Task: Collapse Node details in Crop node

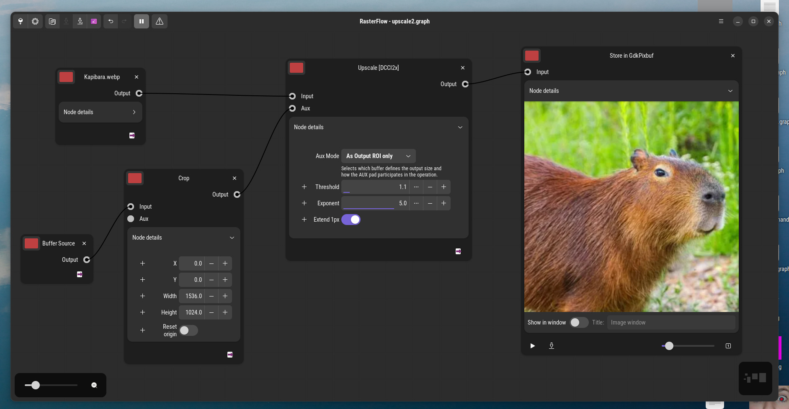Action: tap(183, 238)
